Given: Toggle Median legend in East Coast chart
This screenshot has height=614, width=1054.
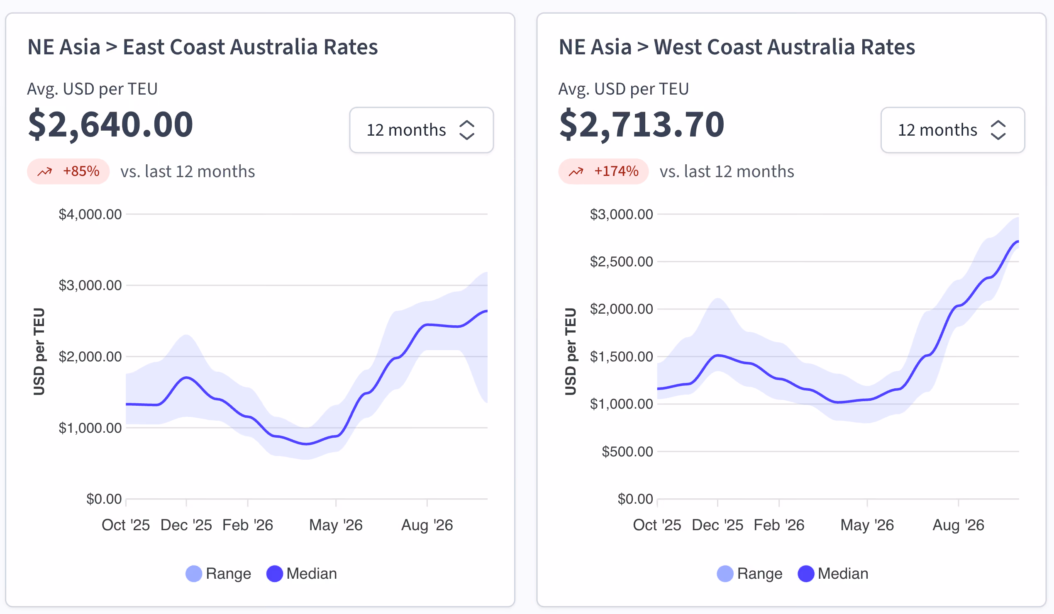Looking at the screenshot, I should pyautogui.click(x=302, y=573).
